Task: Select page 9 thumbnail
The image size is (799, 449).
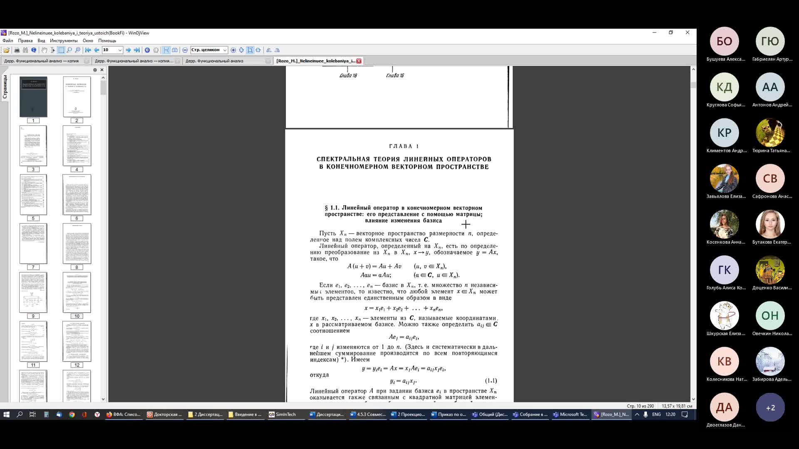Action: tap(33, 293)
